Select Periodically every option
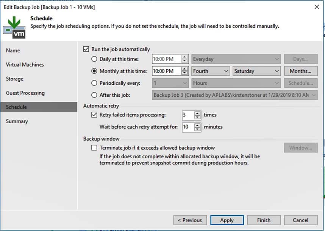Viewport: 325px width, 231px height. tap(94, 83)
